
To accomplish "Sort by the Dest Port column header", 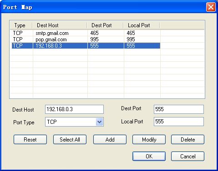I will coord(105,25).
